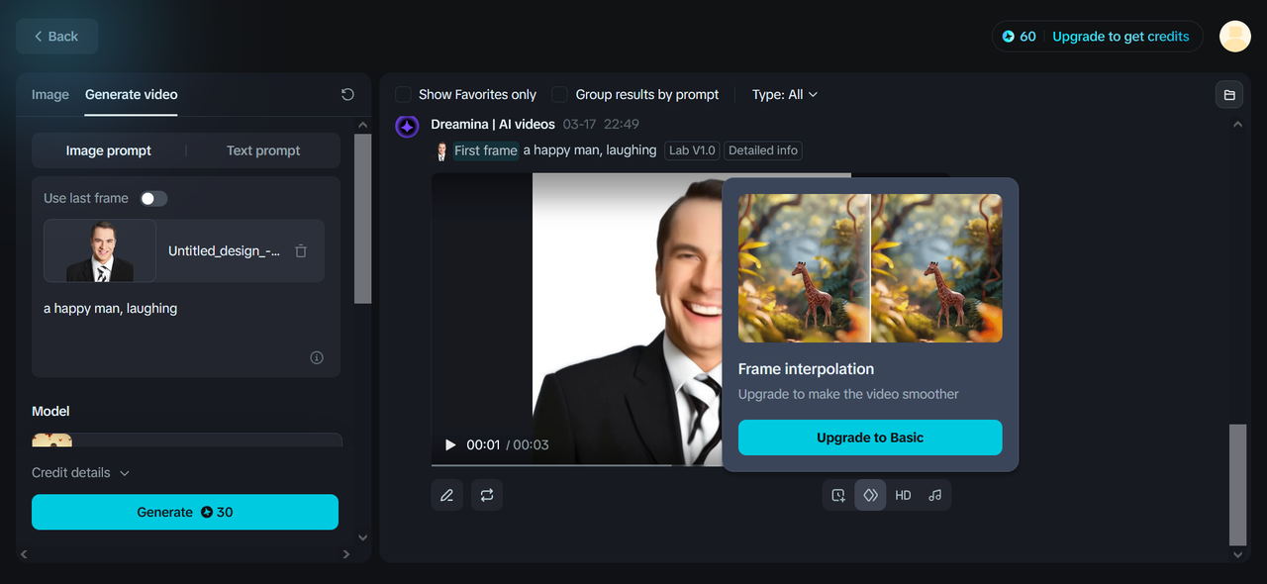Image resolution: width=1267 pixels, height=584 pixels.
Task: Open the add soundtrack music icon
Action: (x=935, y=494)
